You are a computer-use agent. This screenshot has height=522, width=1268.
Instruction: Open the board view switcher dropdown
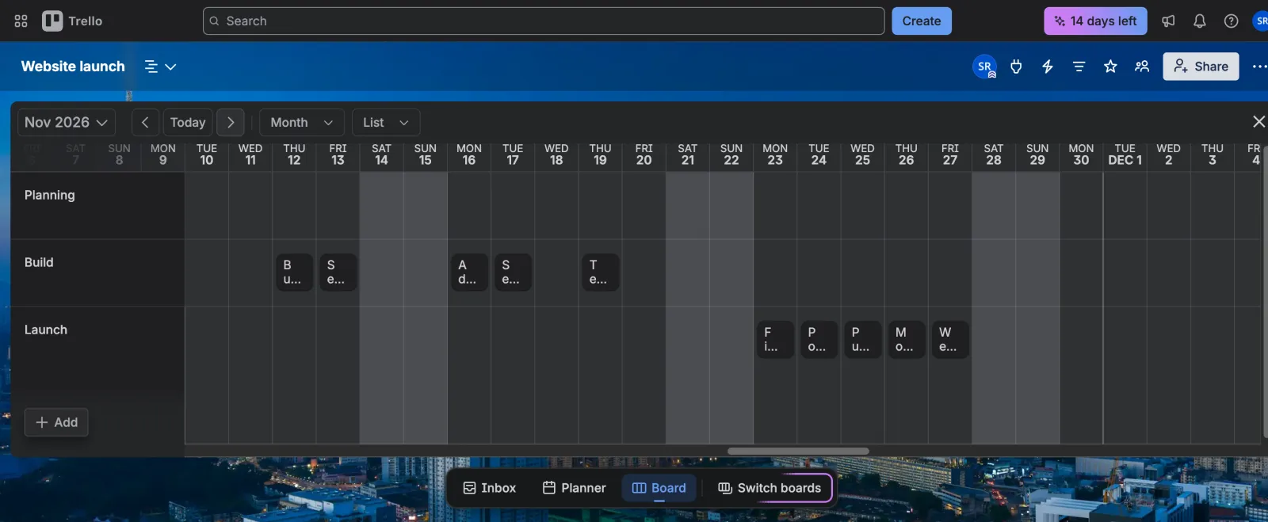[x=160, y=67]
